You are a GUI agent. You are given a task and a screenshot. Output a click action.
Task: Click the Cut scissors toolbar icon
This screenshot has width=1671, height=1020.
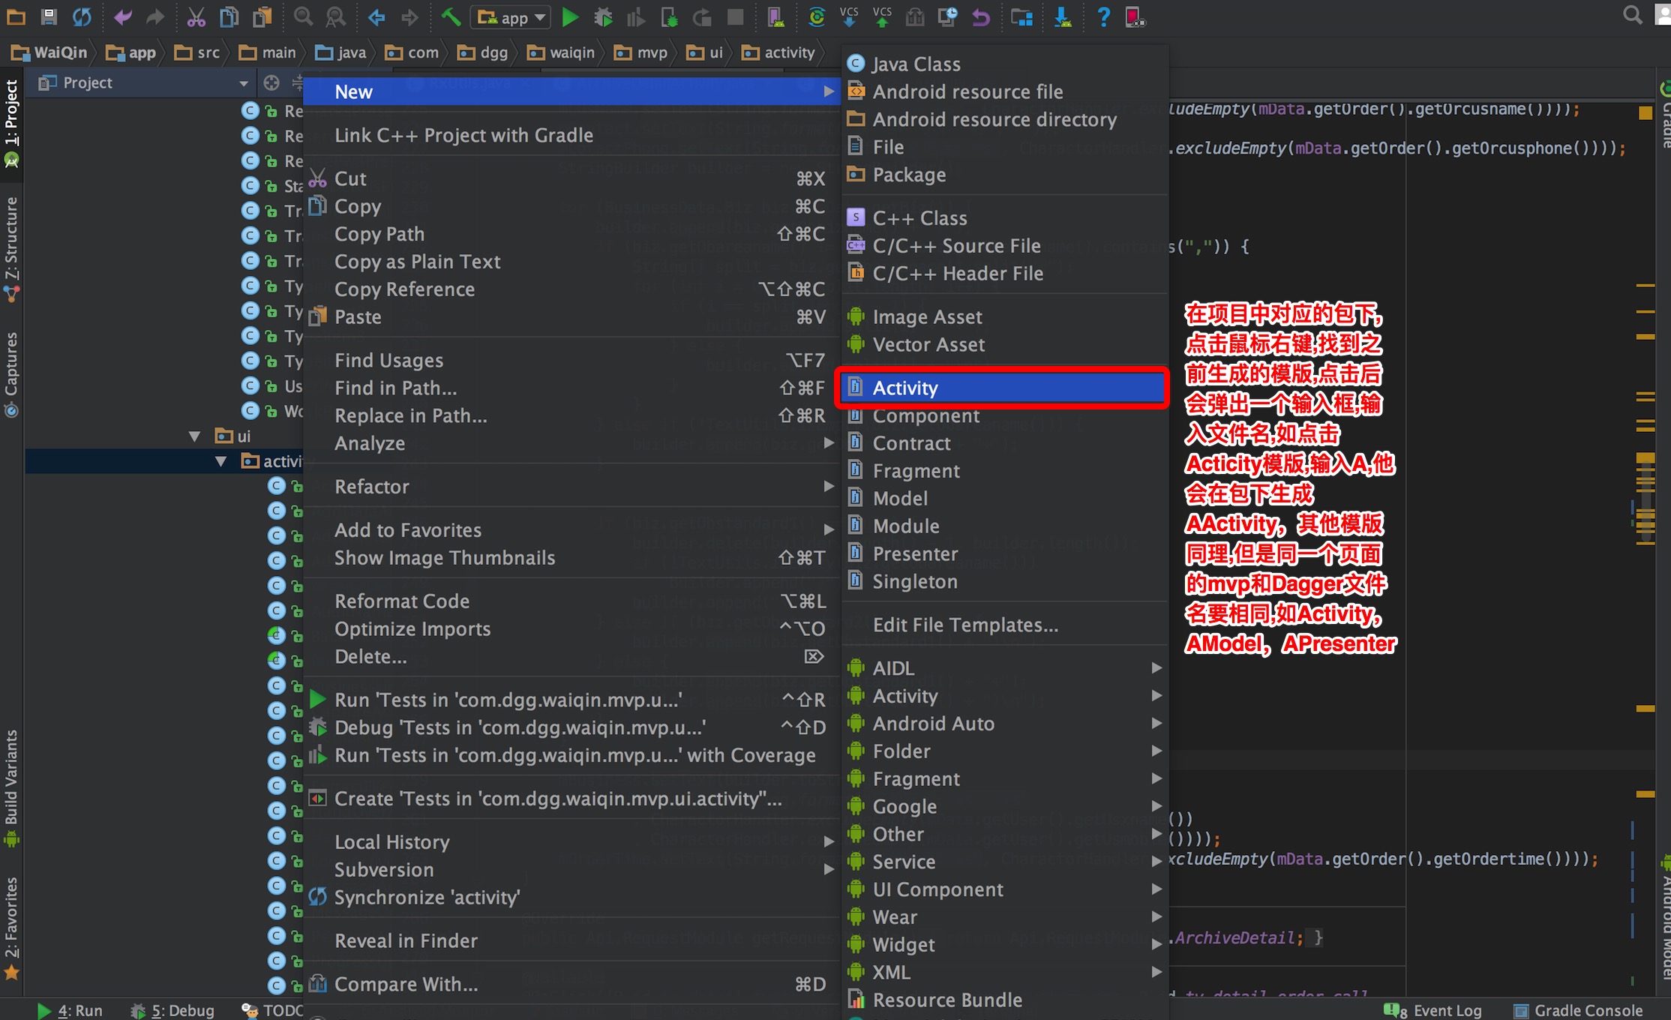pyautogui.click(x=196, y=16)
